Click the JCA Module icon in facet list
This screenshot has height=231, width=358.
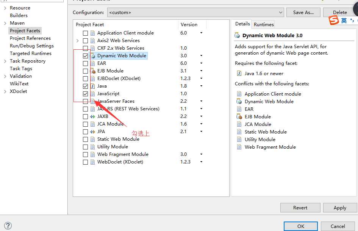[93, 124]
